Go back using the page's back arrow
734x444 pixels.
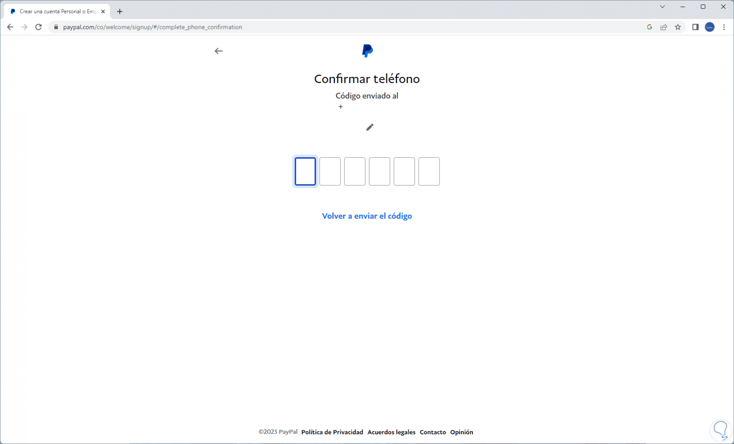coord(218,51)
